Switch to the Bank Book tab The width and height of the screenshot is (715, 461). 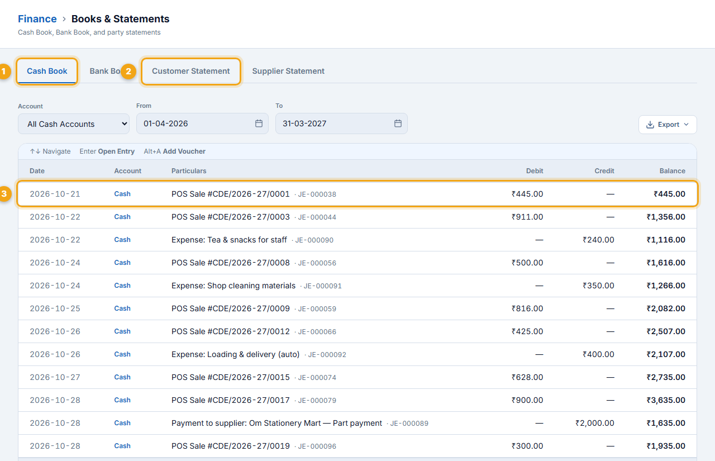pyautogui.click(x=106, y=71)
